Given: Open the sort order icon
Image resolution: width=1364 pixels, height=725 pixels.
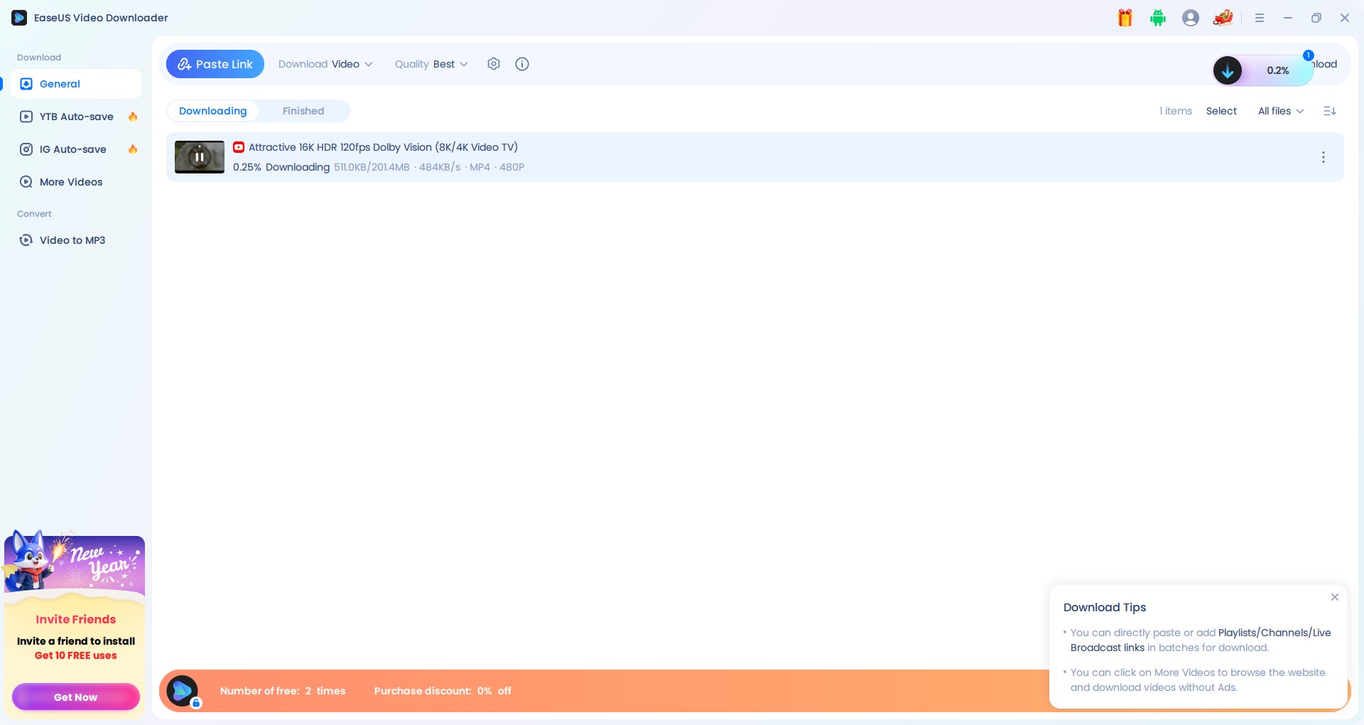Looking at the screenshot, I should [1330, 111].
